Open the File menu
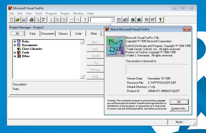Viewport: 206px width, 133px height. [x=12, y=13]
